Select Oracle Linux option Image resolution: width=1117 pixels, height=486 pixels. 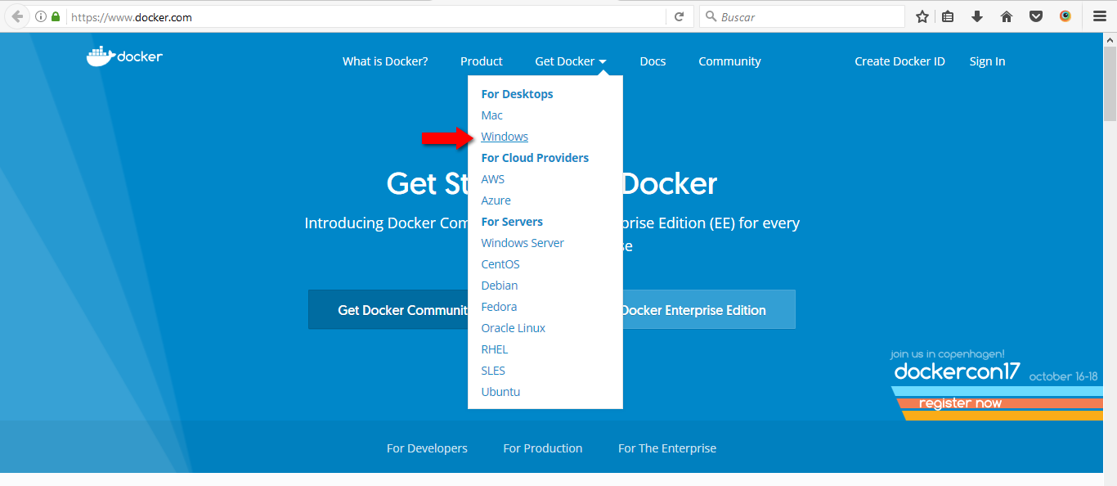(x=514, y=328)
